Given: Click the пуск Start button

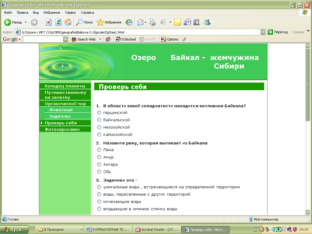Looking at the screenshot, I should click(14, 230).
